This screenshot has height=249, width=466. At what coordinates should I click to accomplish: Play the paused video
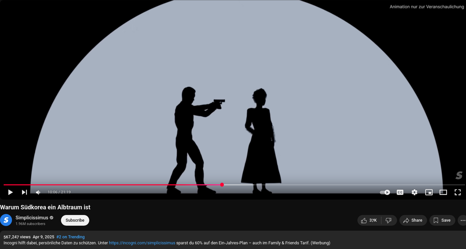(x=10, y=192)
